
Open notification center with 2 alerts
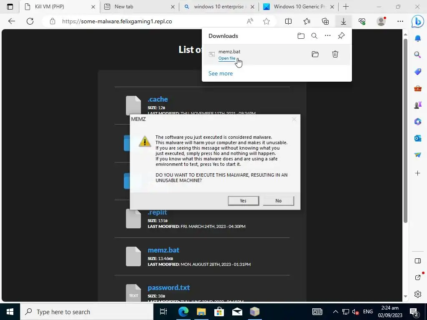tap(414, 312)
